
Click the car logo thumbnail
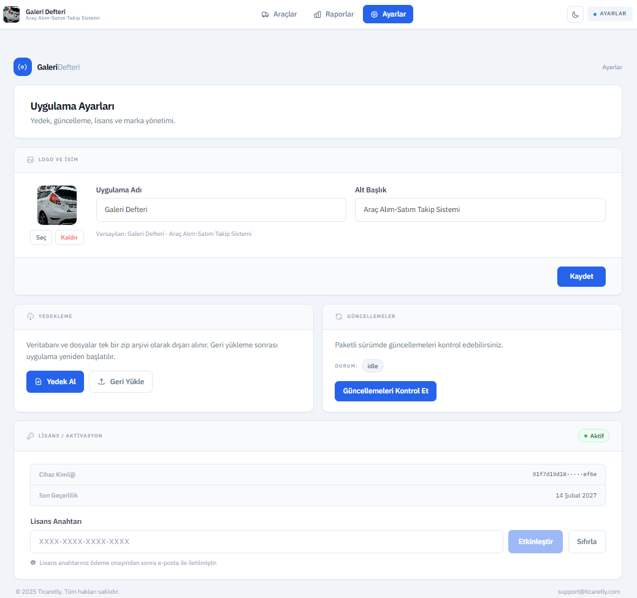pyautogui.click(x=57, y=205)
